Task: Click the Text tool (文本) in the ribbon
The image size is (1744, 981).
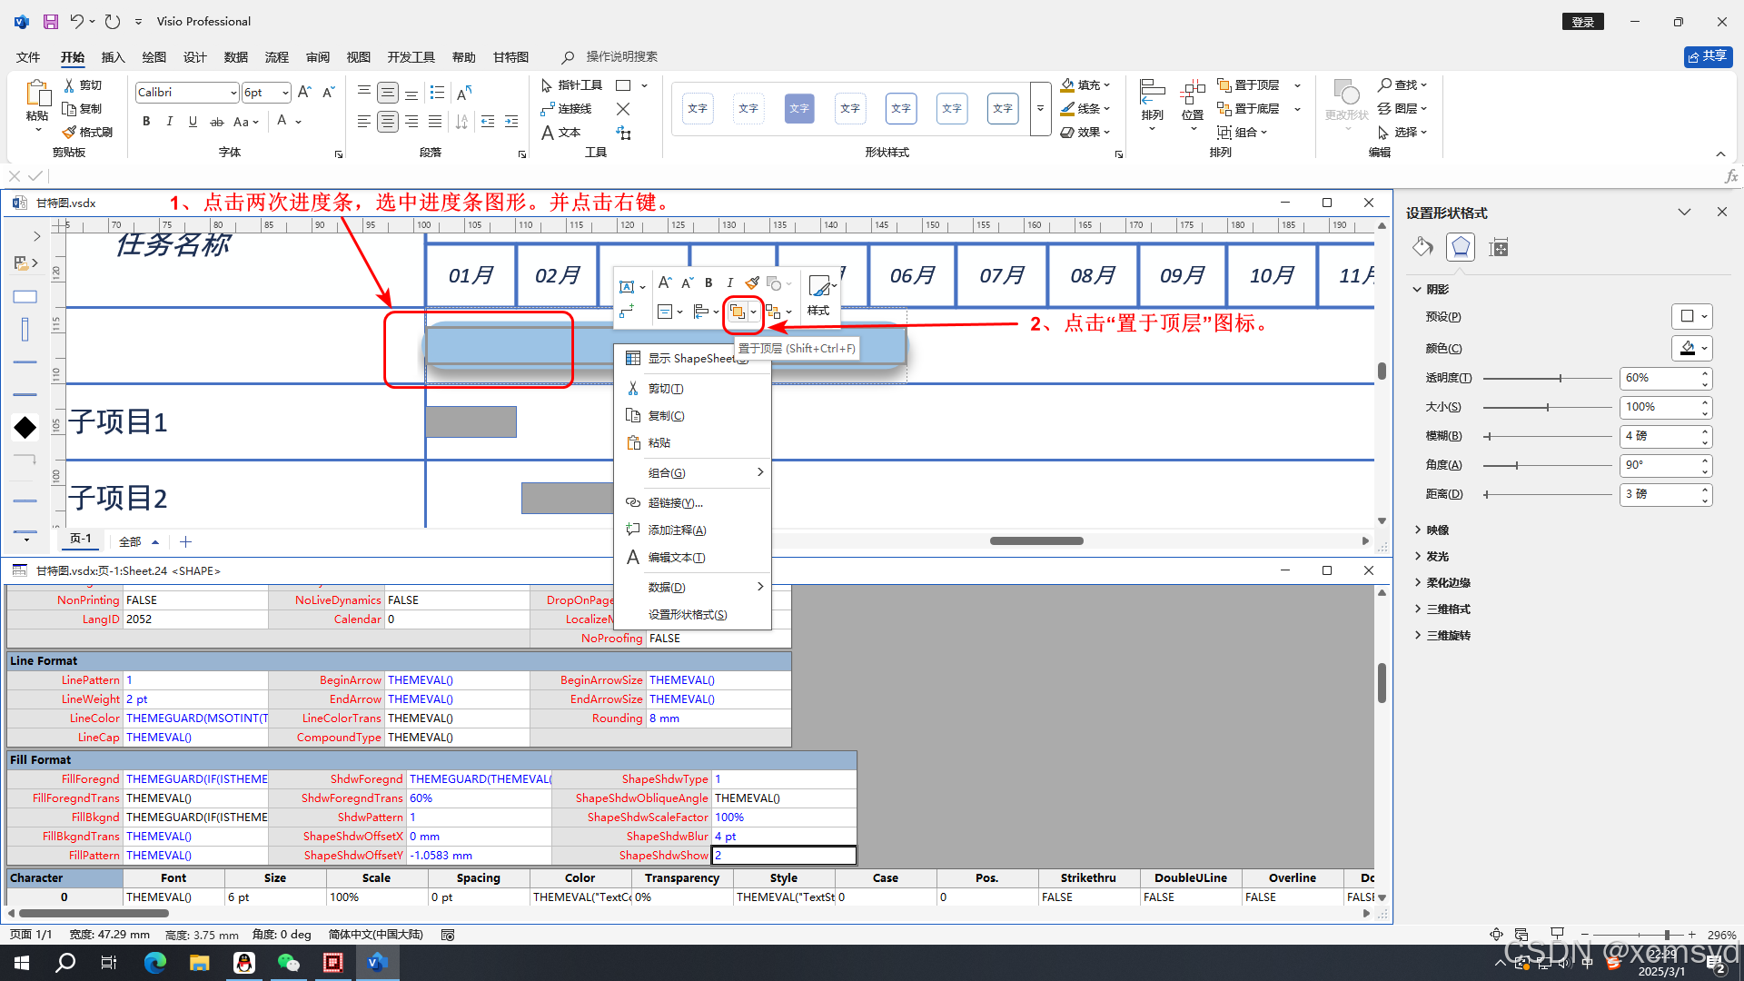Action: click(560, 133)
